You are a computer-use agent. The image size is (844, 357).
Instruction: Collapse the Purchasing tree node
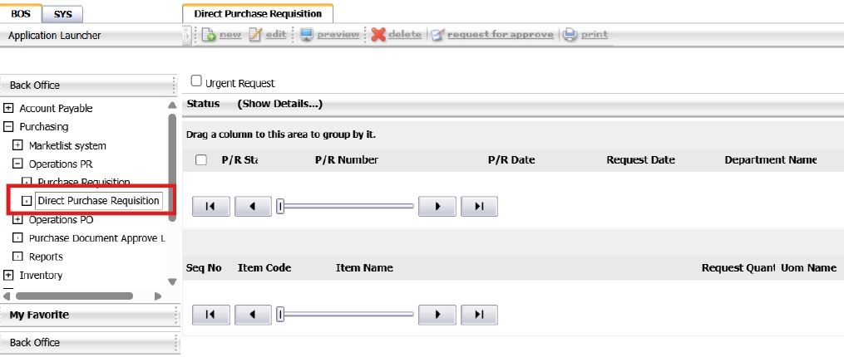click(8, 127)
